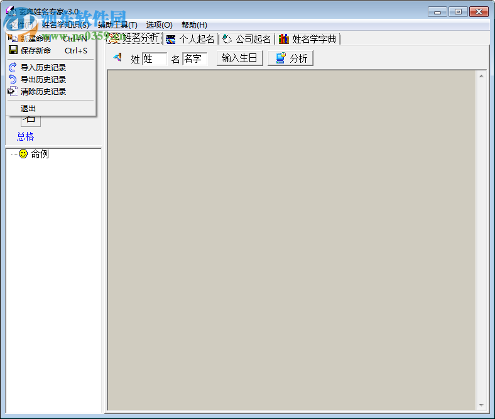Click the import arrow icon beside 导入历史记录
Viewport: 495px width, 419px height.
[x=13, y=67]
